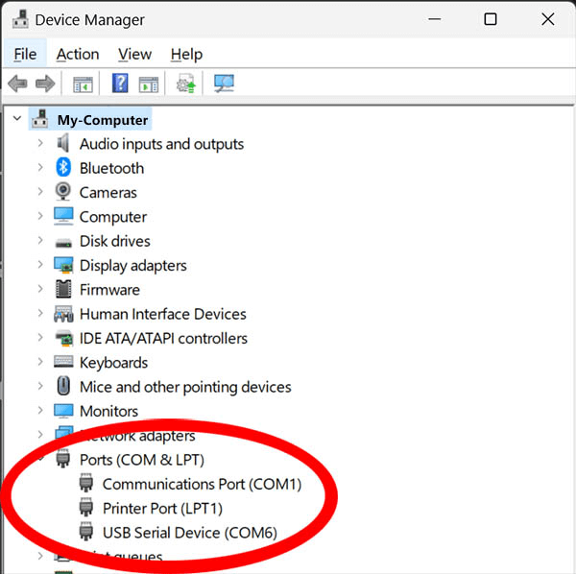Click the Cameras webcam icon
The image size is (576, 574).
63,191
